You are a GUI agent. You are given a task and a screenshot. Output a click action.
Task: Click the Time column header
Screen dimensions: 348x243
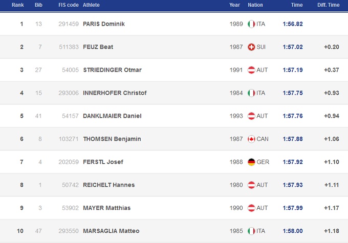pyautogui.click(x=297, y=5)
